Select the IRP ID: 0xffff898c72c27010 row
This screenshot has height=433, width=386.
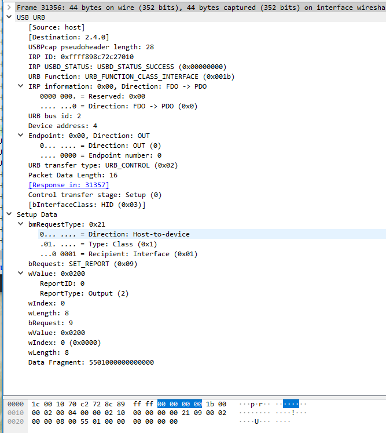click(x=81, y=57)
